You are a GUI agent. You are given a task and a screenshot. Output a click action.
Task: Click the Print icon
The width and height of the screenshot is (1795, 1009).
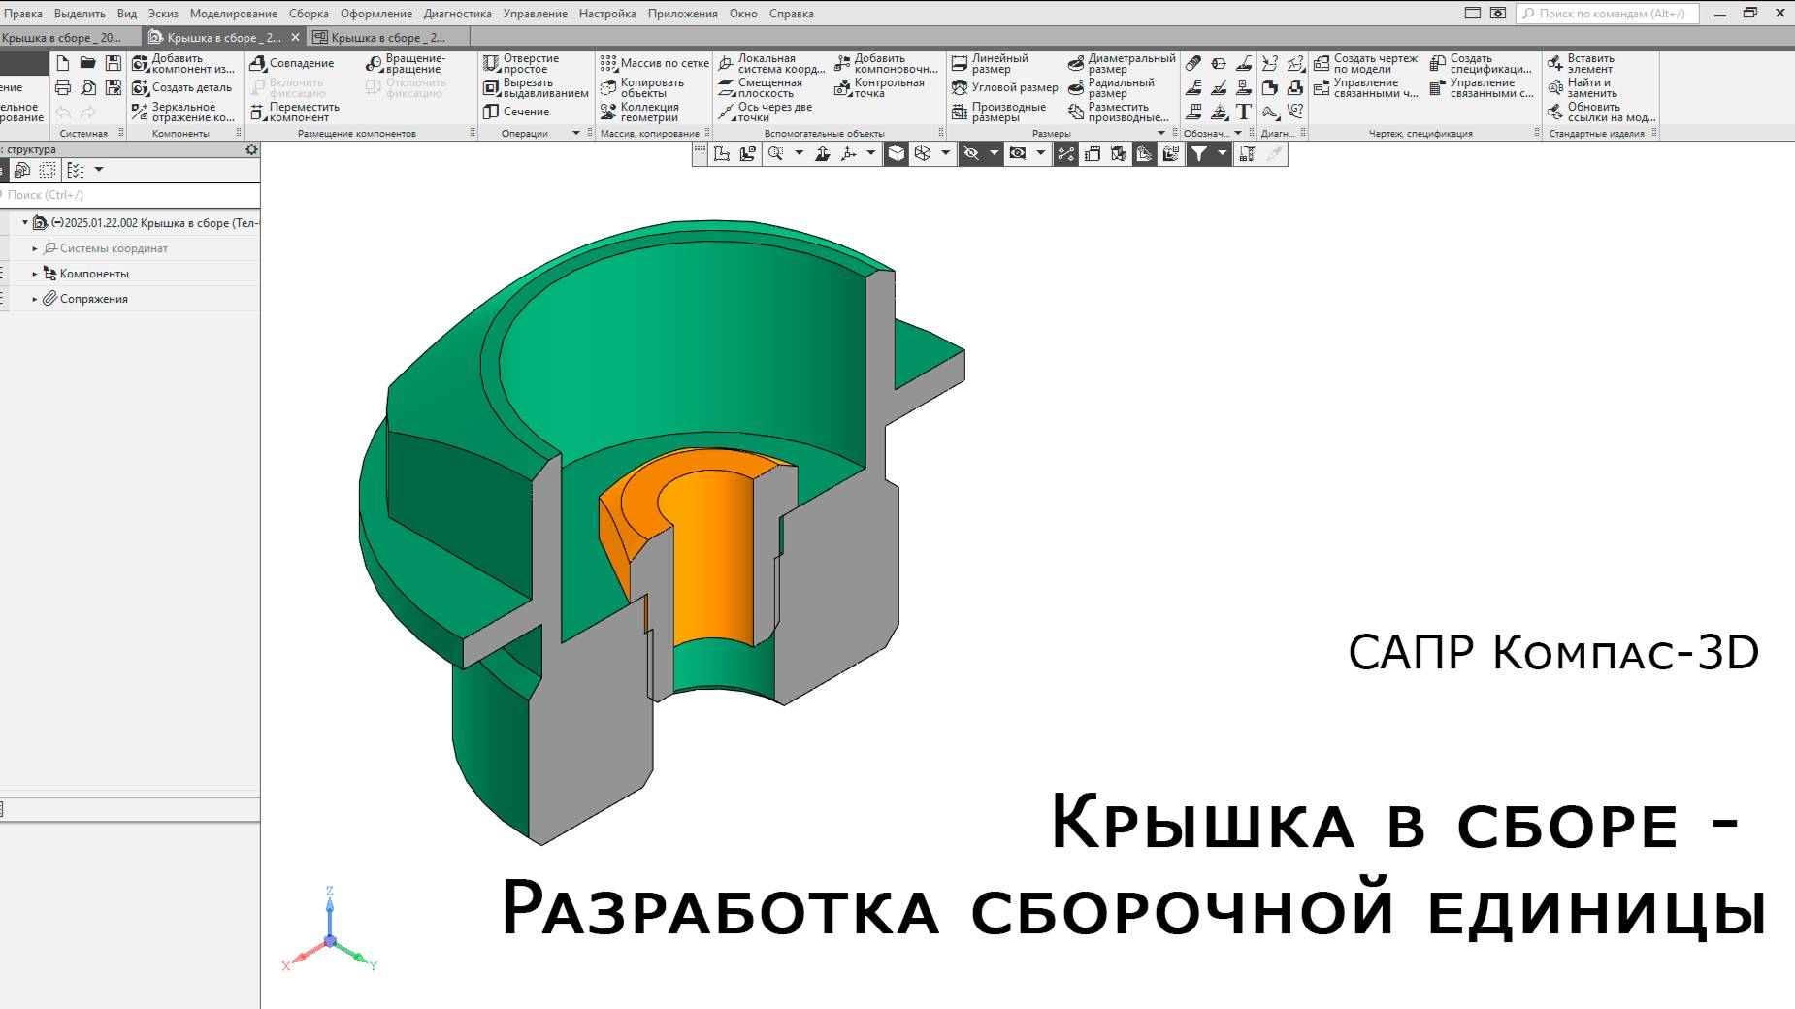click(63, 87)
